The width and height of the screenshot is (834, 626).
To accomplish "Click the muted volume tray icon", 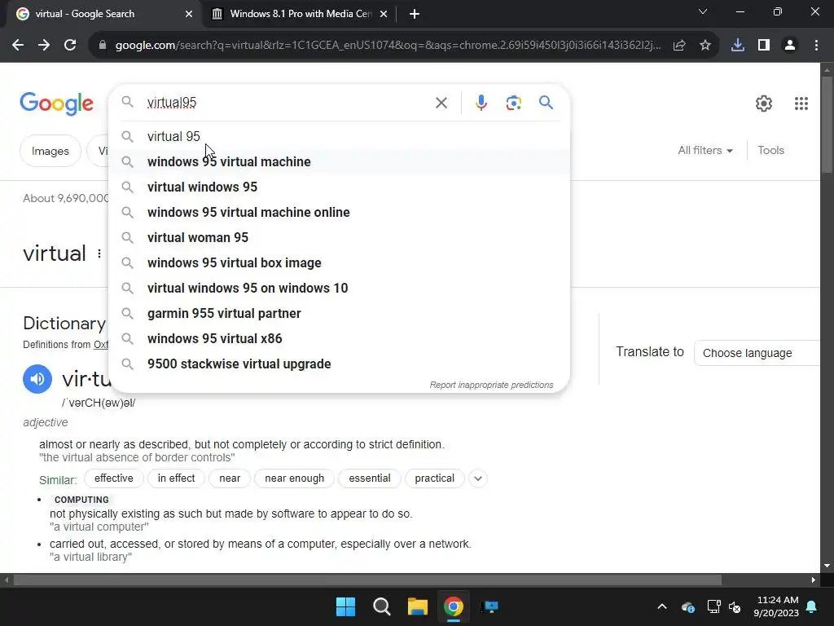I will pyautogui.click(x=735, y=606).
